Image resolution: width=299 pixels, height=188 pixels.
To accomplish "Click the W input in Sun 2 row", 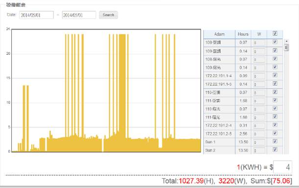I will click(259, 151).
